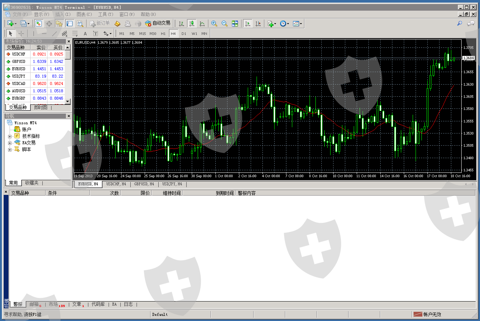This screenshot has height=321, width=480.
Task: Open the 插入 insert menu
Action: tap(63, 14)
